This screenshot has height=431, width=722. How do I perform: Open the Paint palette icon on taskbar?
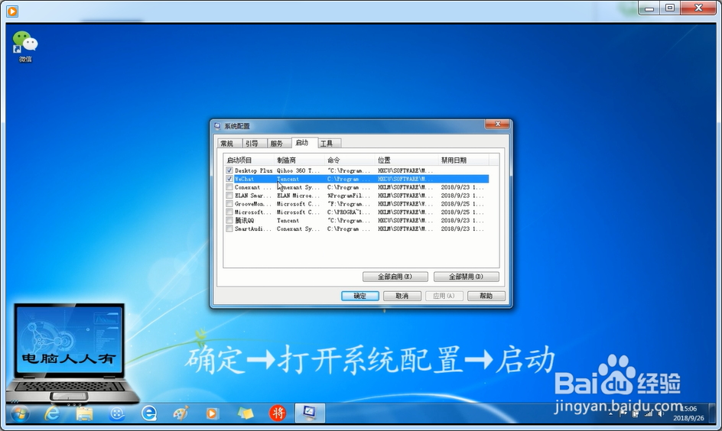point(181,413)
